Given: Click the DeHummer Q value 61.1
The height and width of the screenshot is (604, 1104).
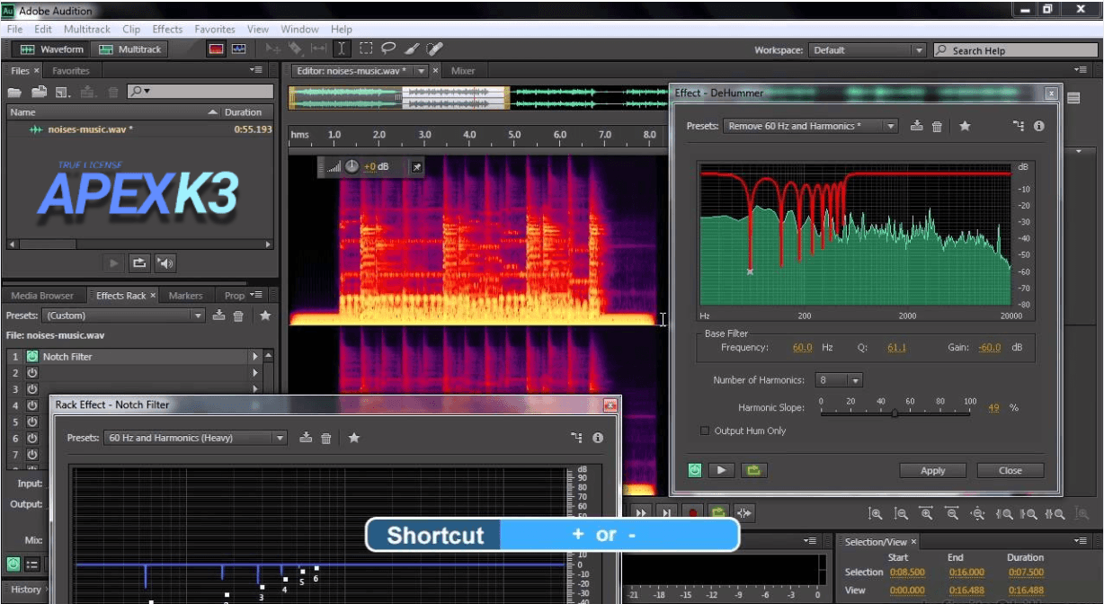Looking at the screenshot, I should pos(896,347).
